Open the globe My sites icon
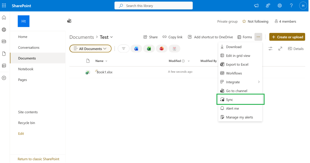This screenshot has width=310, height=163. [4, 30]
